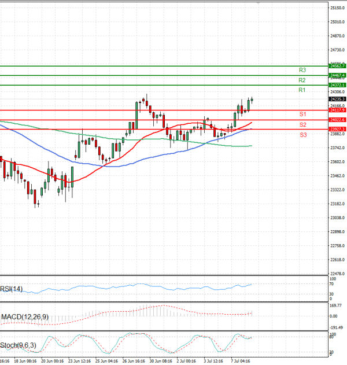Click the 2 Jul 00:16 time label

tap(186, 361)
